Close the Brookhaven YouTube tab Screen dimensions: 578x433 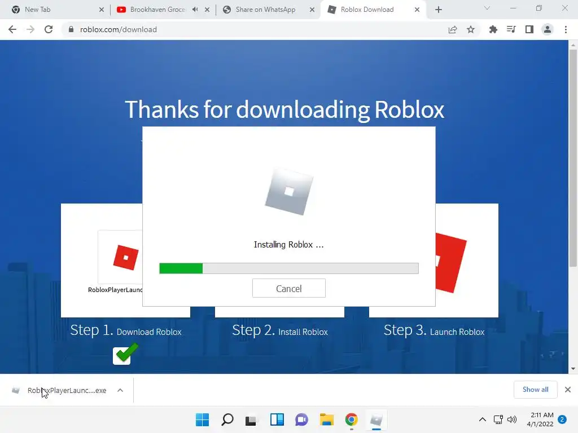pyautogui.click(x=207, y=10)
